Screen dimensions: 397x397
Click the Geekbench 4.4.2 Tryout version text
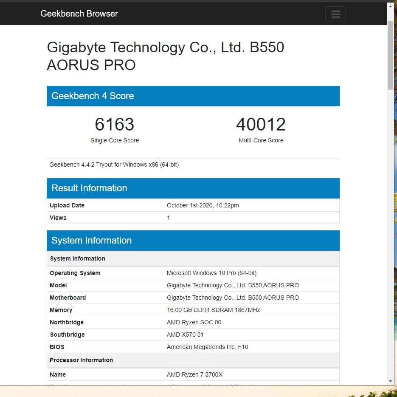click(114, 164)
